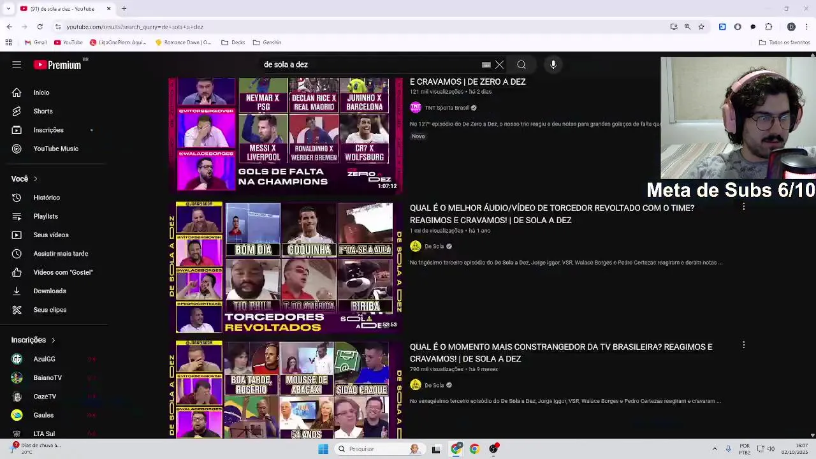The height and width of the screenshot is (459, 816).
Task: Open the Genshin bookmarks folder
Action: pos(267,43)
